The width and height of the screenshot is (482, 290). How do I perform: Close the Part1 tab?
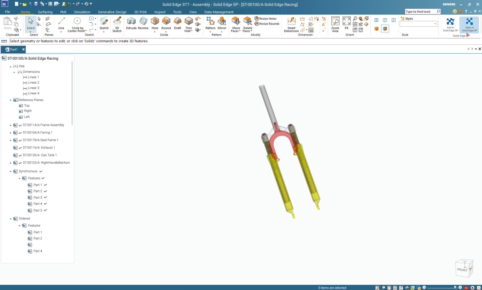pyautogui.click(x=23, y=49)
